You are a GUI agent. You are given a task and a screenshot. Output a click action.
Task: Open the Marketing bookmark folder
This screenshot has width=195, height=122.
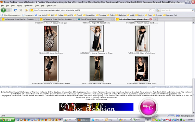click(x=121, y=15)
